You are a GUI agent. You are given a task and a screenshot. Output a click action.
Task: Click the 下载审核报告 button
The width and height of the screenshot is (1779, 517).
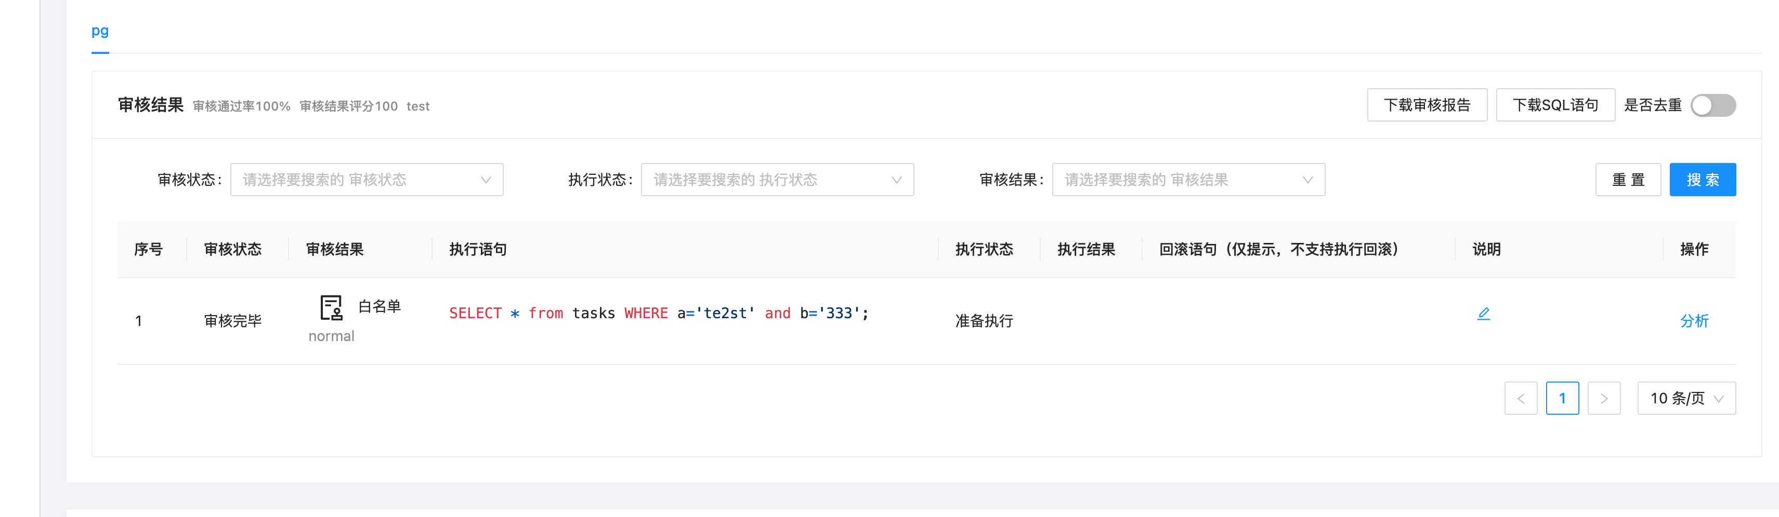pyautogui.click(x=1427, y=105)
